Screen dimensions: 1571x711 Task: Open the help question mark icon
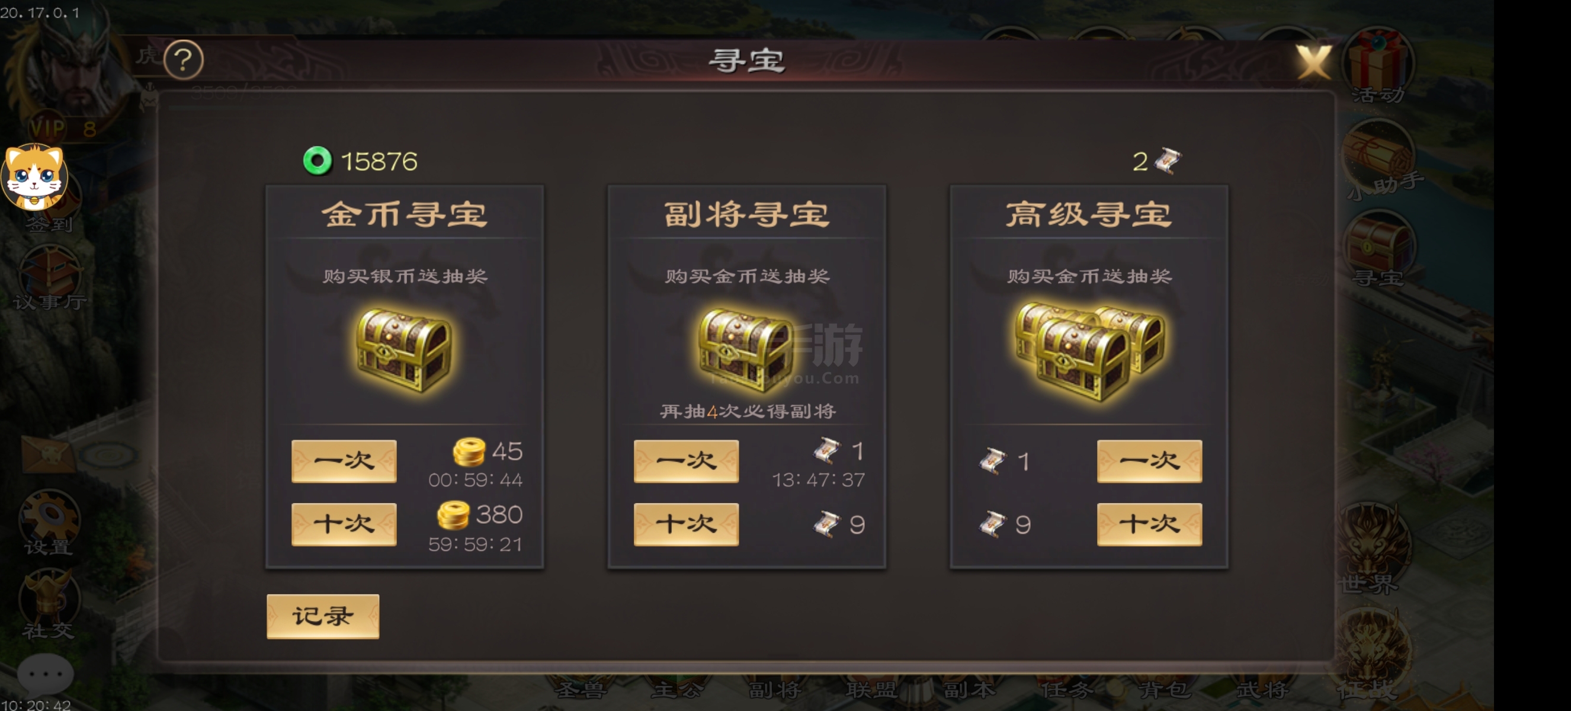tap(184, 60)
